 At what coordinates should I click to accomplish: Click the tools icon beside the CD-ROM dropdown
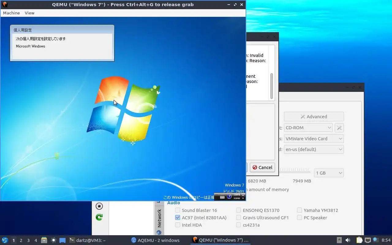(x=339, y=128)
